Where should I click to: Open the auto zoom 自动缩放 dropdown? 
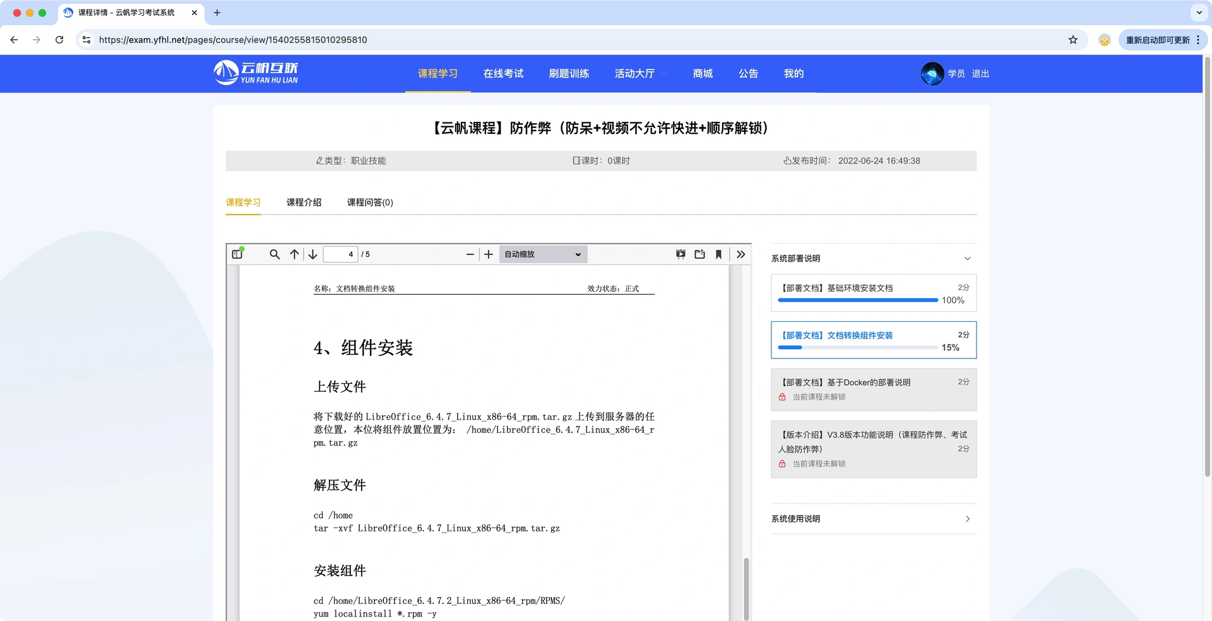coord(543,254)
